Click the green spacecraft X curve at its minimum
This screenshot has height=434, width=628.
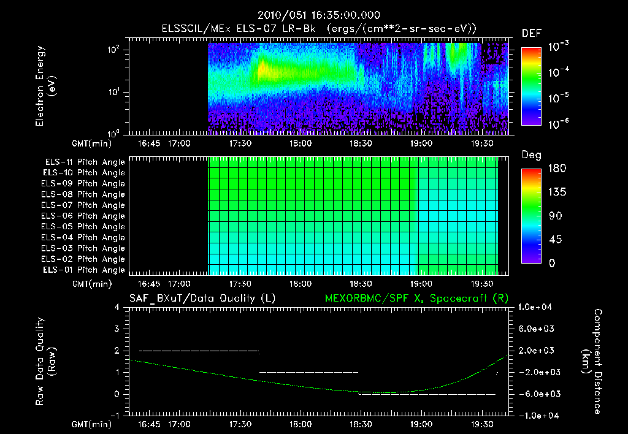(x=386, y=393)
